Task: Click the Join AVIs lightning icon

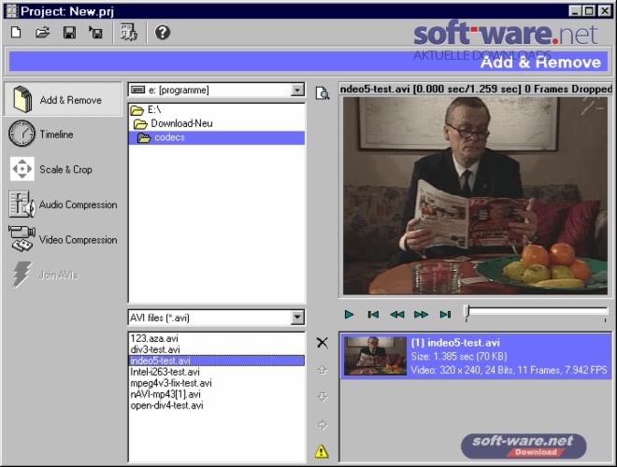Action: coord(22,274)
